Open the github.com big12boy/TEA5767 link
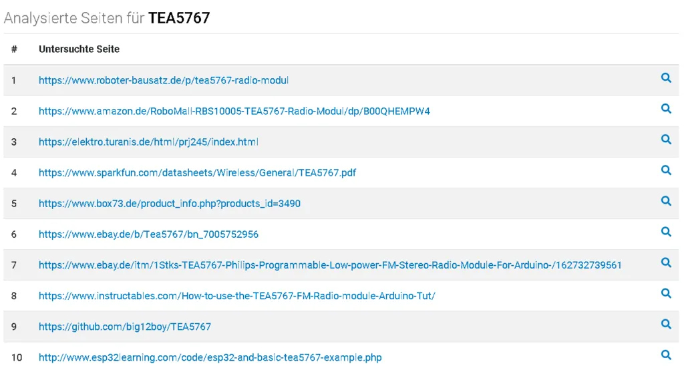The image size is (684, 370). 124,327
